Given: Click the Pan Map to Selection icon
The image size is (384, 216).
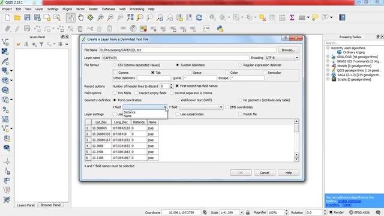Looking at the screenshot, I should coord(91,17).
